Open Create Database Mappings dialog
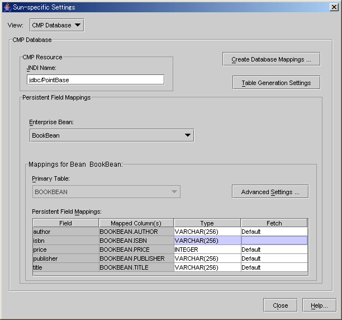 pyautogui.click(x=272, y=59)
